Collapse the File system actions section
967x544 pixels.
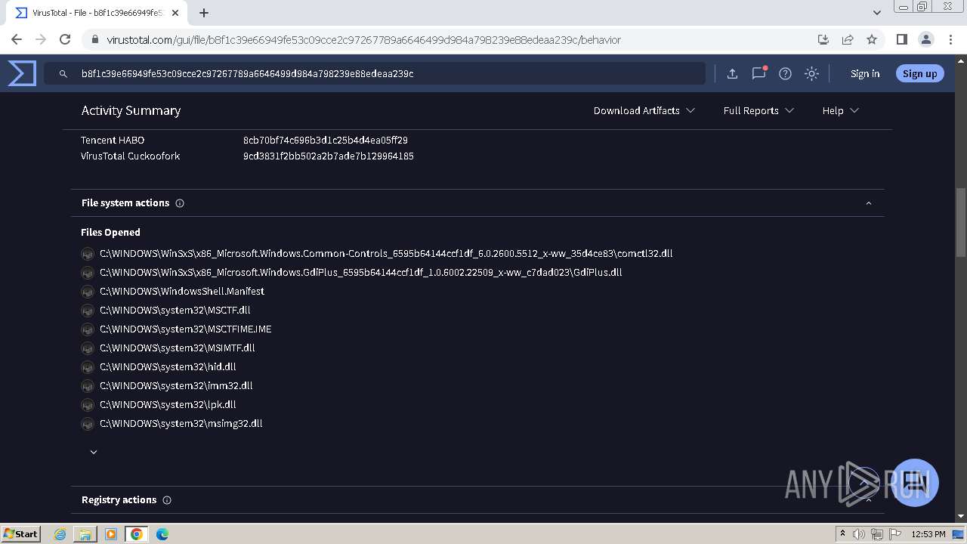[x=868, y=203]
